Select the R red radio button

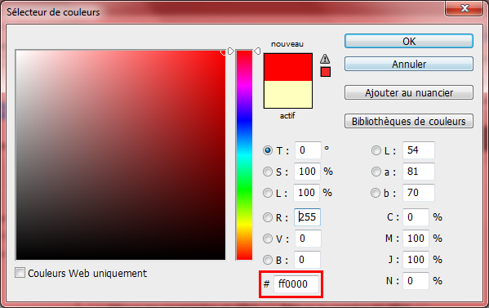(268, 217)
